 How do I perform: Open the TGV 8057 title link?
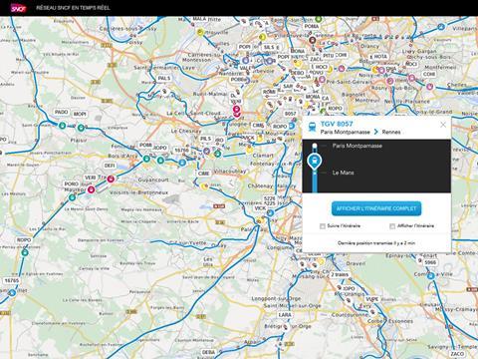click(x=337, y=124)
